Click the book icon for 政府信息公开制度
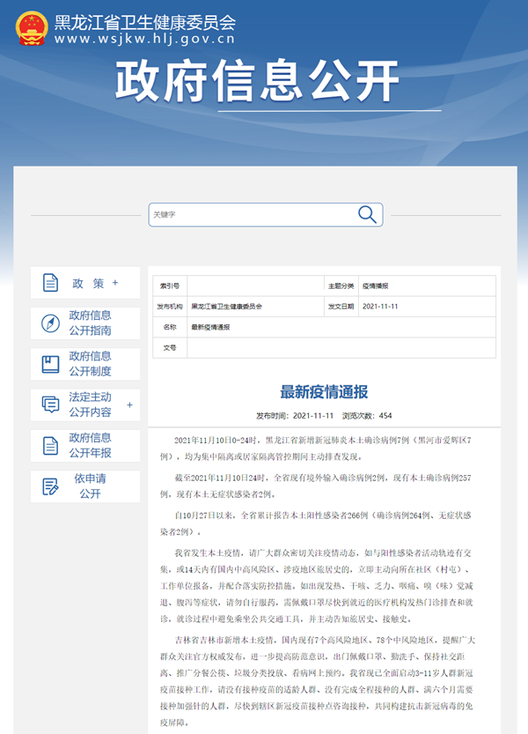 click(50, 364)
